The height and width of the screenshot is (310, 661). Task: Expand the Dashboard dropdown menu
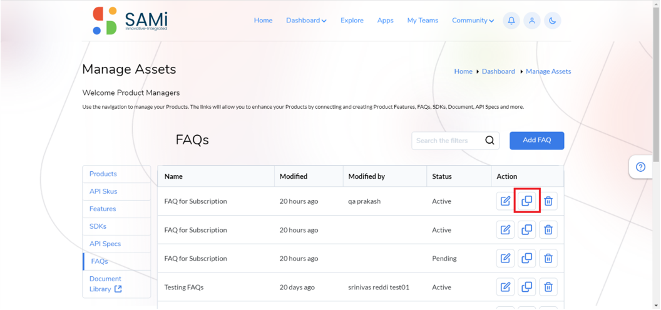pyautogui.click(x=306, y=20)
